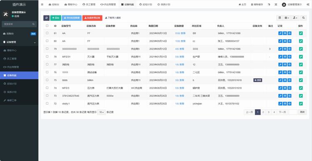Screen dimensions: 312x161
Task: Switch to the 供应商管理 top tab
Action: 108,5
